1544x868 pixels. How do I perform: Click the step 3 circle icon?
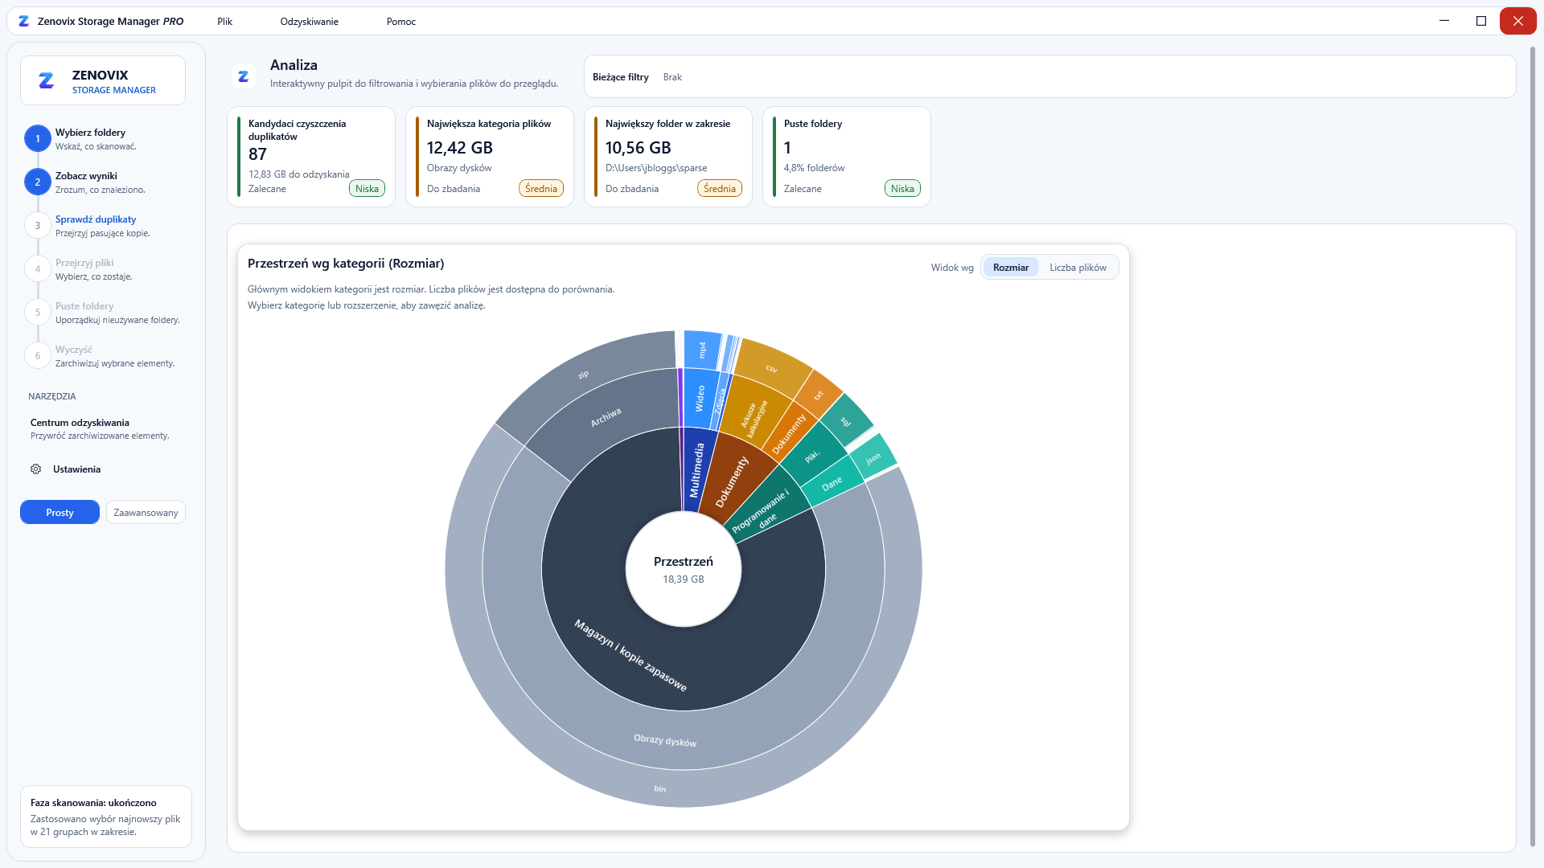click(38, 226)
